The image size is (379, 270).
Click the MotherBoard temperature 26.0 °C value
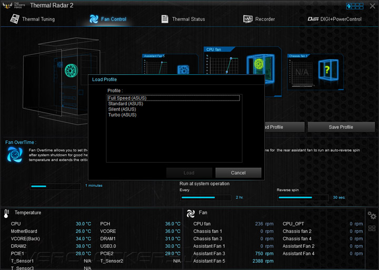pyautogui.click(x=83, y=232)
